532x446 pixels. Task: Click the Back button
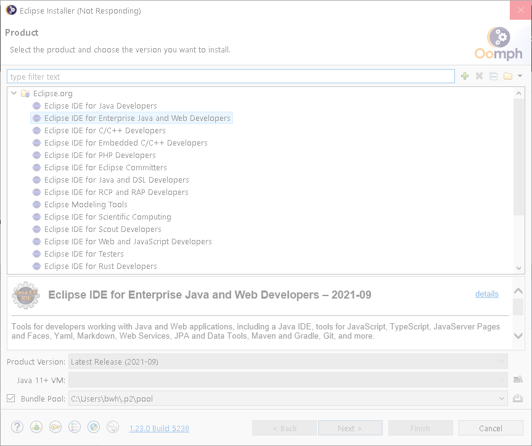coord(285,428)
